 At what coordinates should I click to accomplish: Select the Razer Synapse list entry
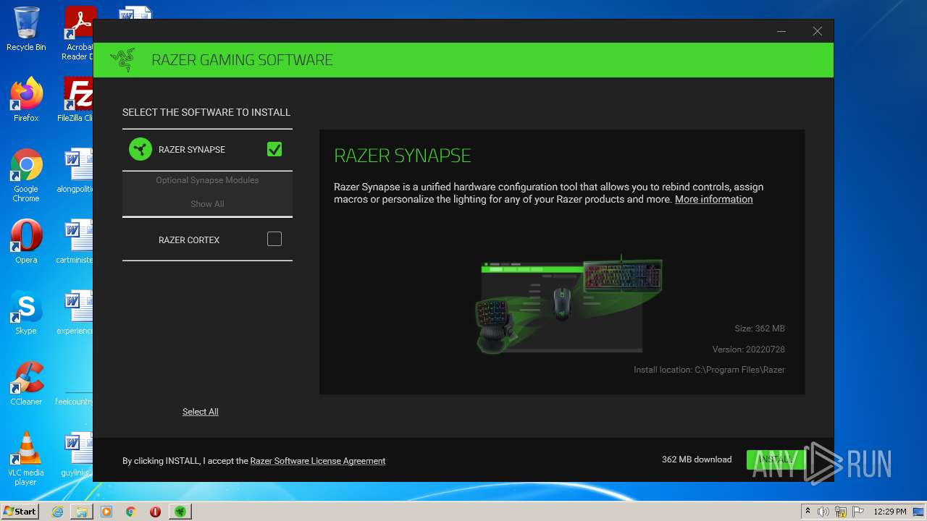(207, 150)
